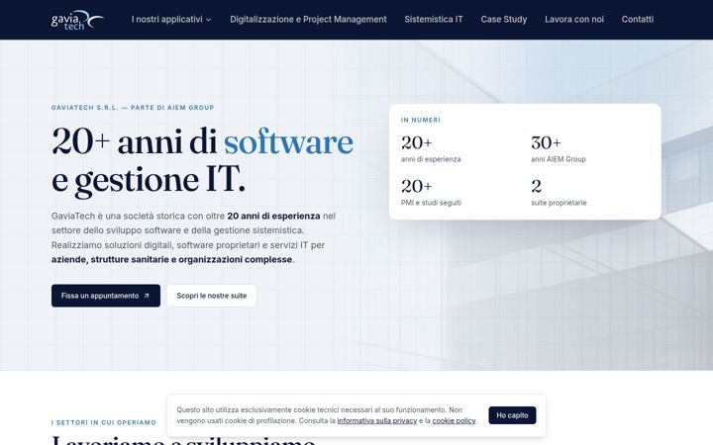Open the Case Study section

pyautogui.click(x=504, y=20)
